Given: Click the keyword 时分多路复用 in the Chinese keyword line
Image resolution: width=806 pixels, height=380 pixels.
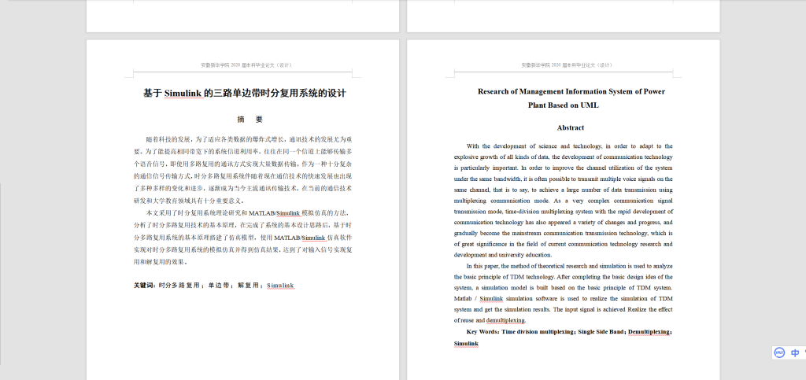Looking at the screenshot, I should (x=178, y=286).
